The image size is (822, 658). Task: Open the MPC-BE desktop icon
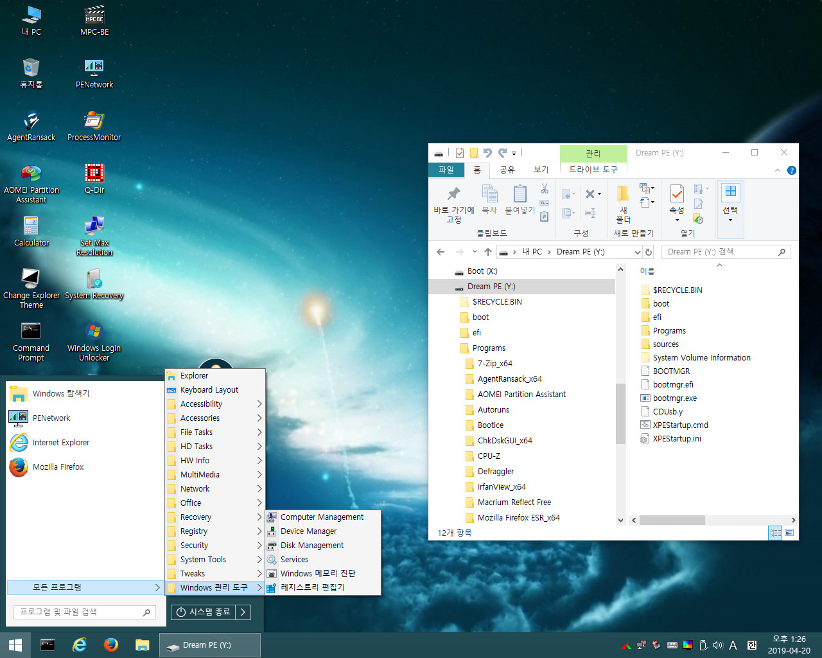point(94,20)
